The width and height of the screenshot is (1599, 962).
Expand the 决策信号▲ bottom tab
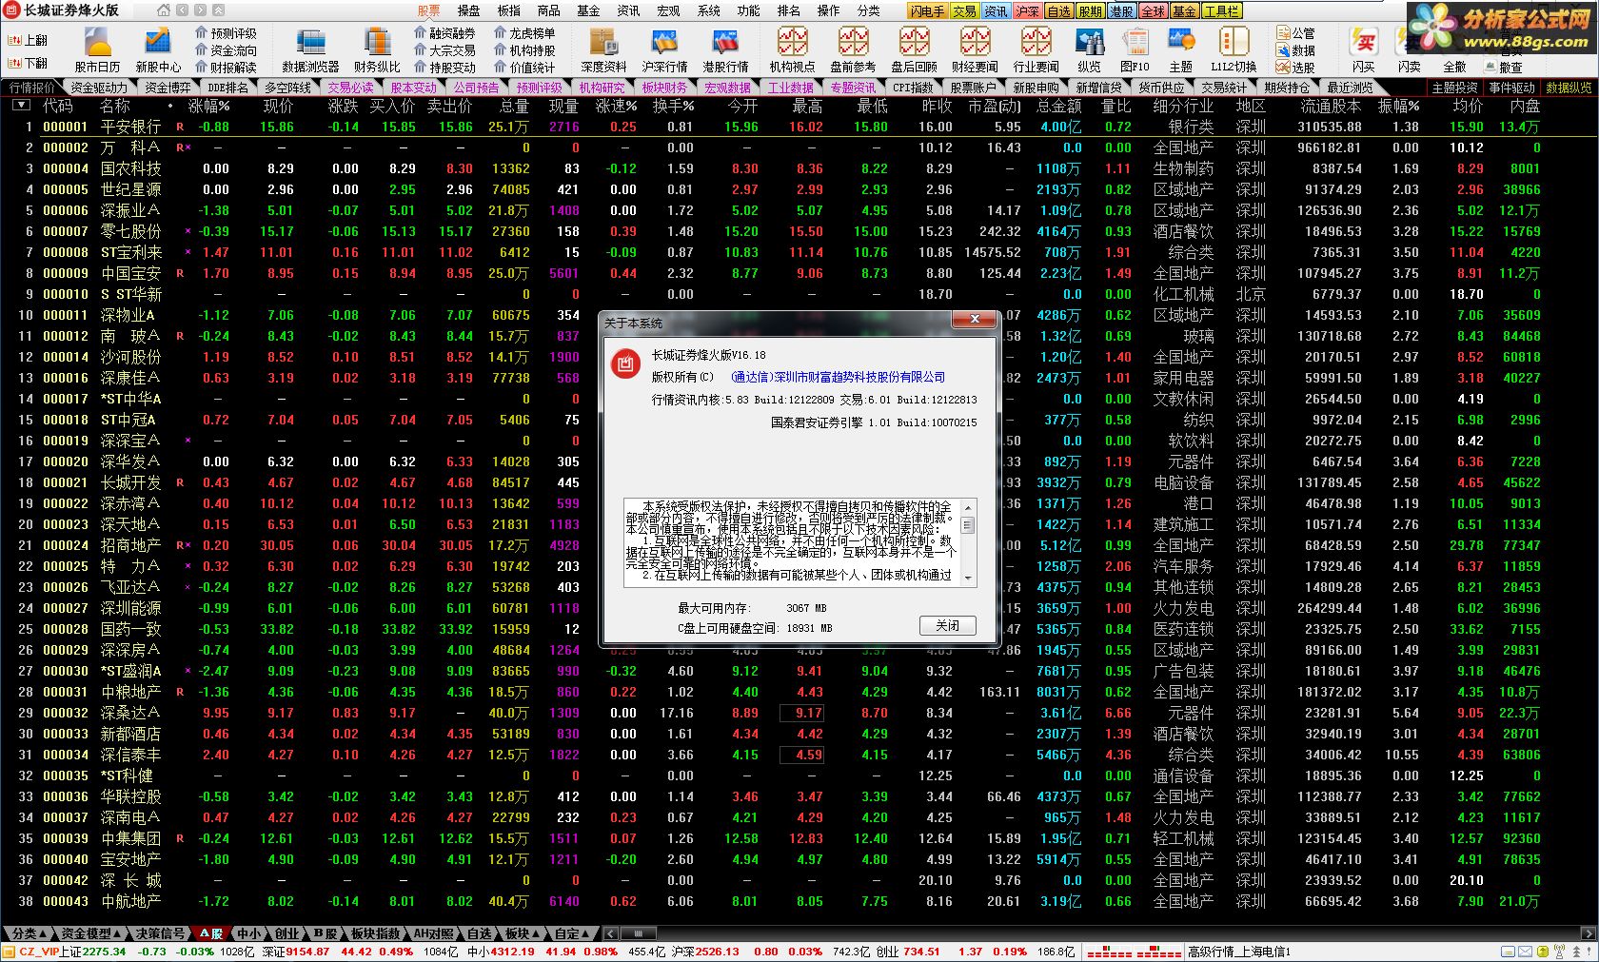[x=159, y=933]
